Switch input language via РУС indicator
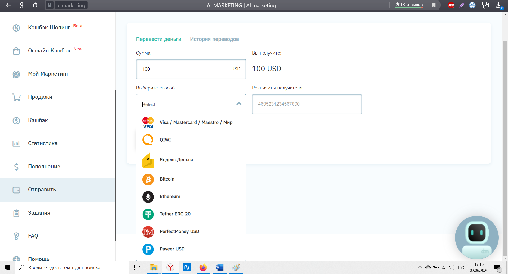 [462, 267]
